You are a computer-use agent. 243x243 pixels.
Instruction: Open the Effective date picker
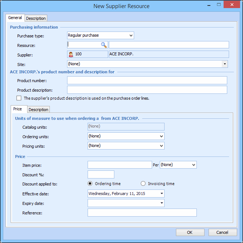coord(161,194)
